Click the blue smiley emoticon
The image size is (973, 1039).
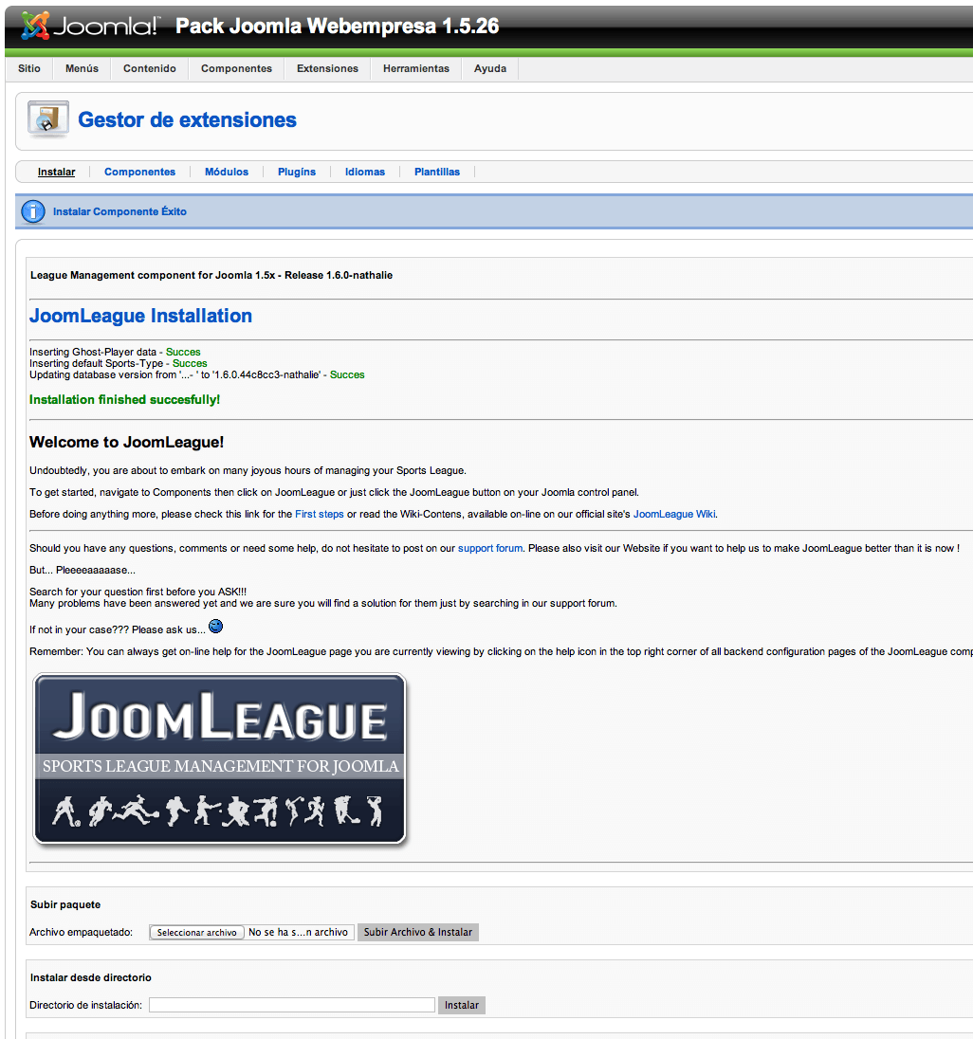tap(216, 627)
